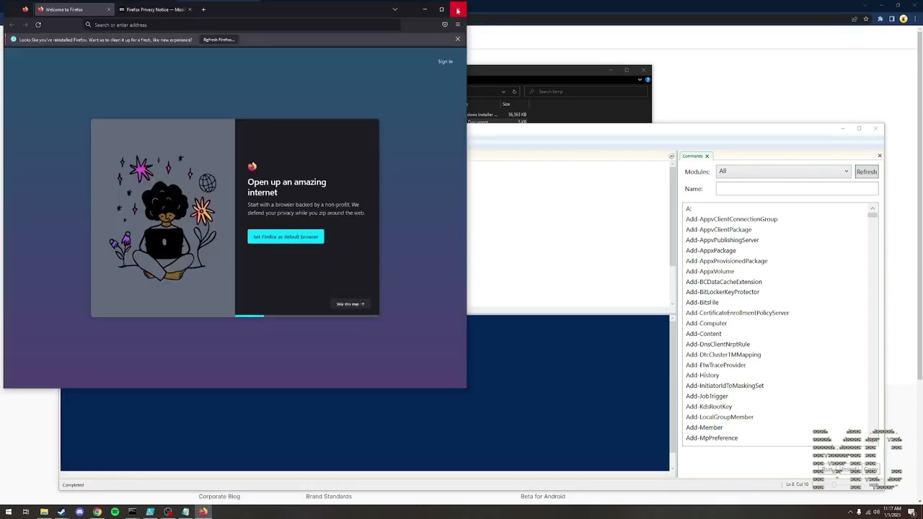The image size is (923, 519).
Task: Select Add-BitLockerKeyProtector command
Action: [722, 292]
